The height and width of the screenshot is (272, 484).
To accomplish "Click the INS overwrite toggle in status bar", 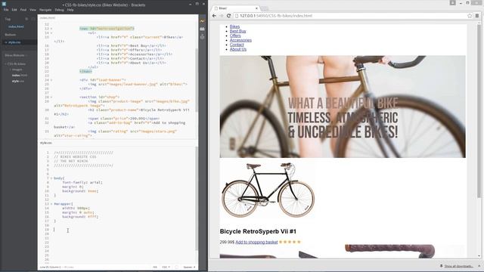I will pos(155,267).
